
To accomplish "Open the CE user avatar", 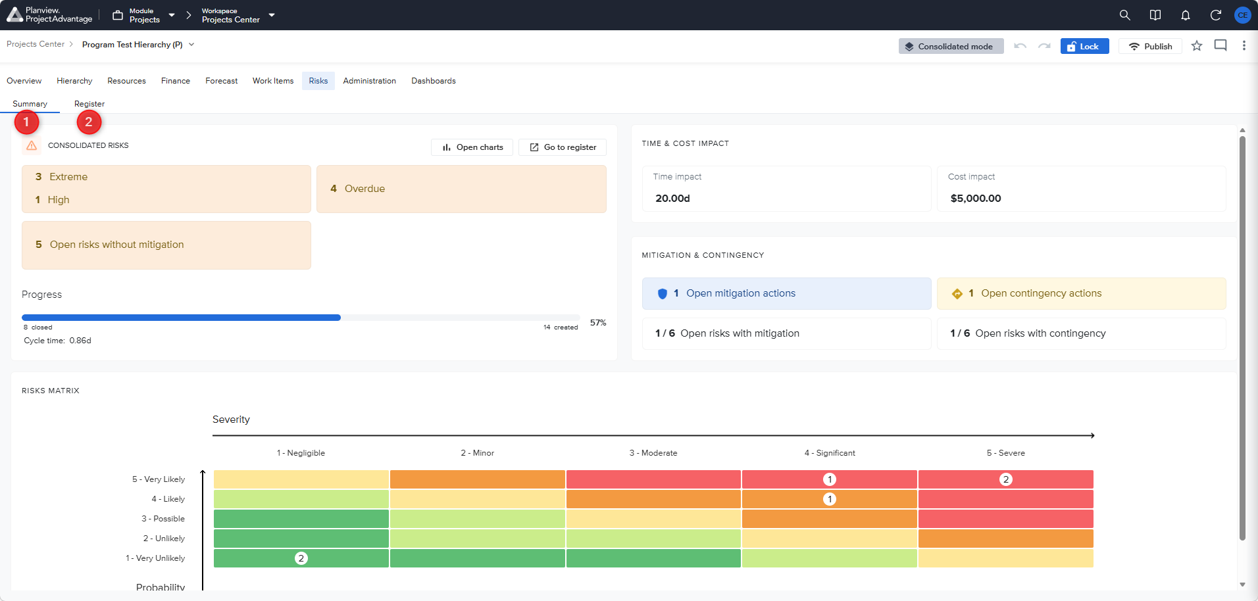I will (1242, 15).
